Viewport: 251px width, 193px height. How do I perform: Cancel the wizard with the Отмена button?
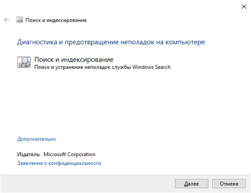pos(229,184)
